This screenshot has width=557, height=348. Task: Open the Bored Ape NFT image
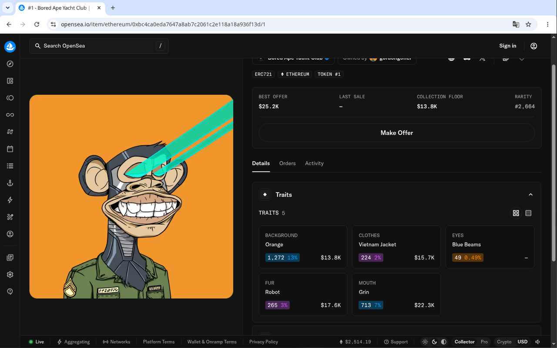point(131,197)
